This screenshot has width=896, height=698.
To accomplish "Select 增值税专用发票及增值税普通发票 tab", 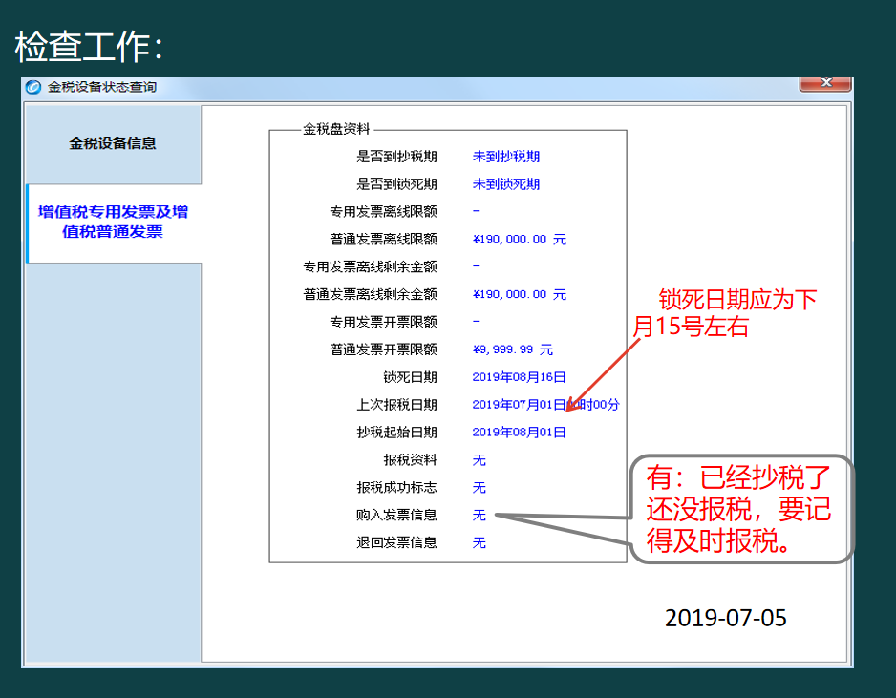I will (113, 222).
